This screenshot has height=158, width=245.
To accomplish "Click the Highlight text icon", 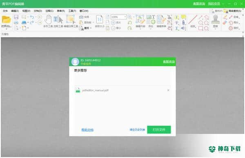I will click(x=177, y=17).
